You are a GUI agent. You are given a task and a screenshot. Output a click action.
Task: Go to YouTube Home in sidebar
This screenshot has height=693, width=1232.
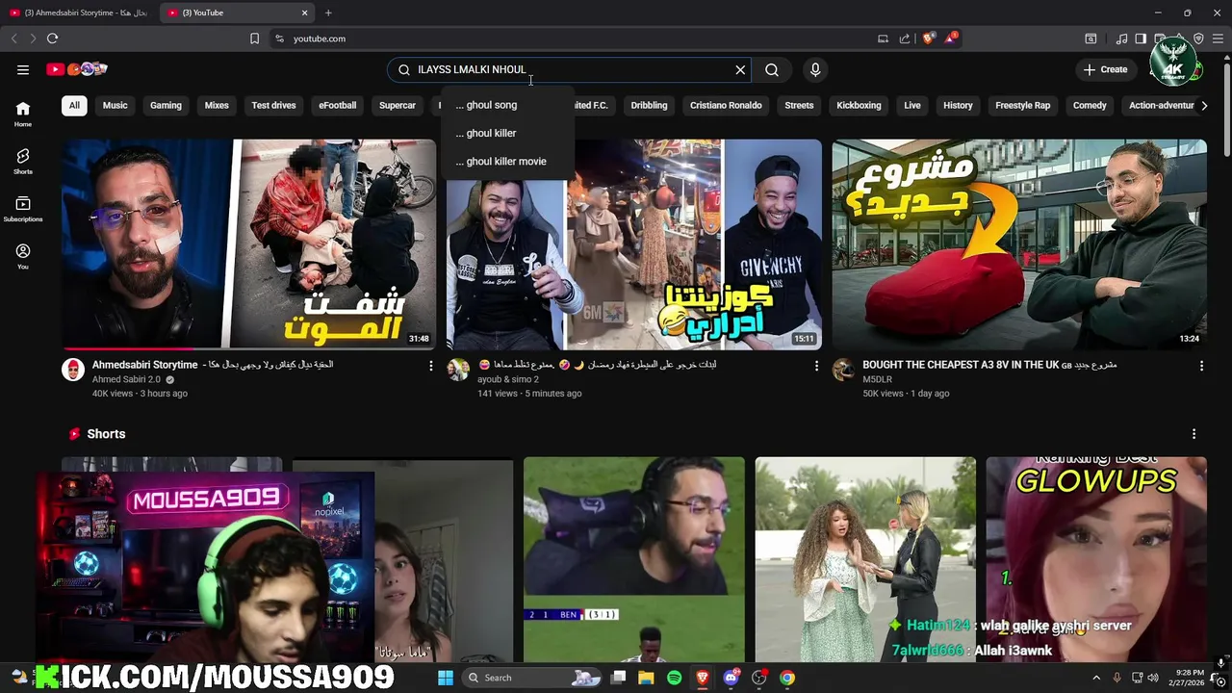point(23,115)
